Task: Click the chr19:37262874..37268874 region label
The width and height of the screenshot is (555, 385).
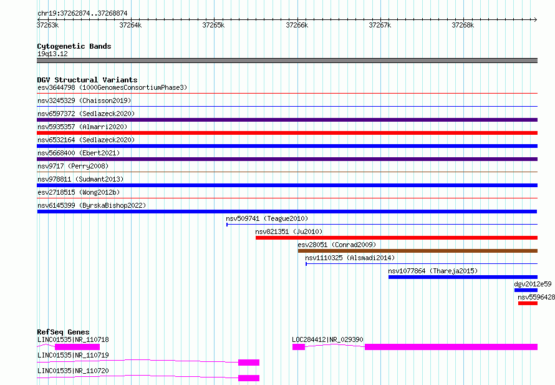Action: pyautogui.click(x=82, y=13)
